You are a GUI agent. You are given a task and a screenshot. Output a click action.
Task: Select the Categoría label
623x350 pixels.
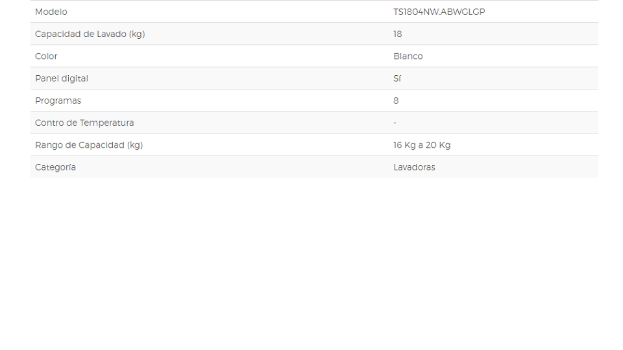[55, 167]
